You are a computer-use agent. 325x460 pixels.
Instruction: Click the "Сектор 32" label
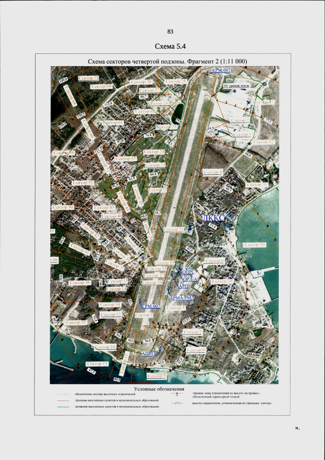(x=264, y=142)
